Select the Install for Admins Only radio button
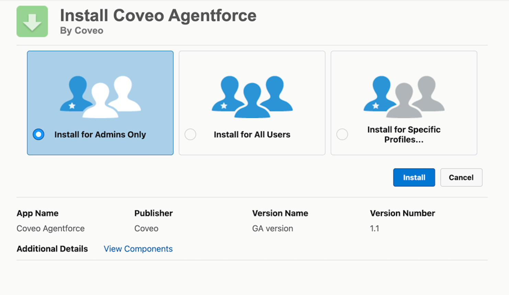Image resolution: width=509 pixels, height=295 pixels. pos(38,134)
